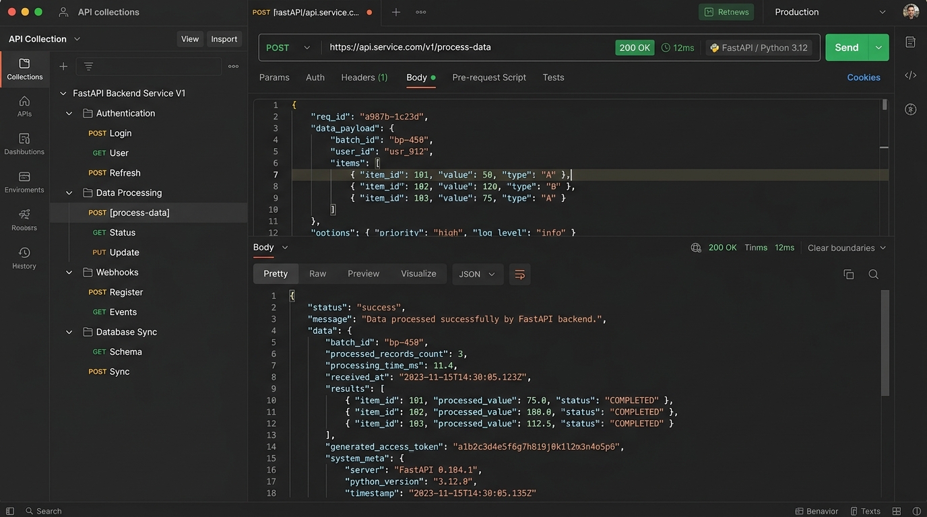This screenshot has width=927, height=517.
Task: Open the HTTP method POST dropdown
Action: click(x=288, y=48)
